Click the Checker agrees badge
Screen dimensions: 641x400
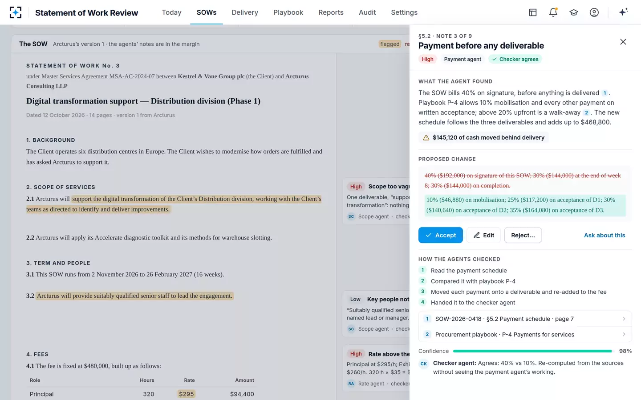[x=515, y=59]
